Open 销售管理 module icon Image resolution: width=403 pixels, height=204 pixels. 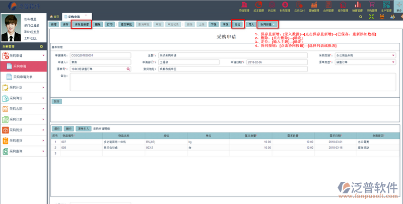tap(358, 6)
